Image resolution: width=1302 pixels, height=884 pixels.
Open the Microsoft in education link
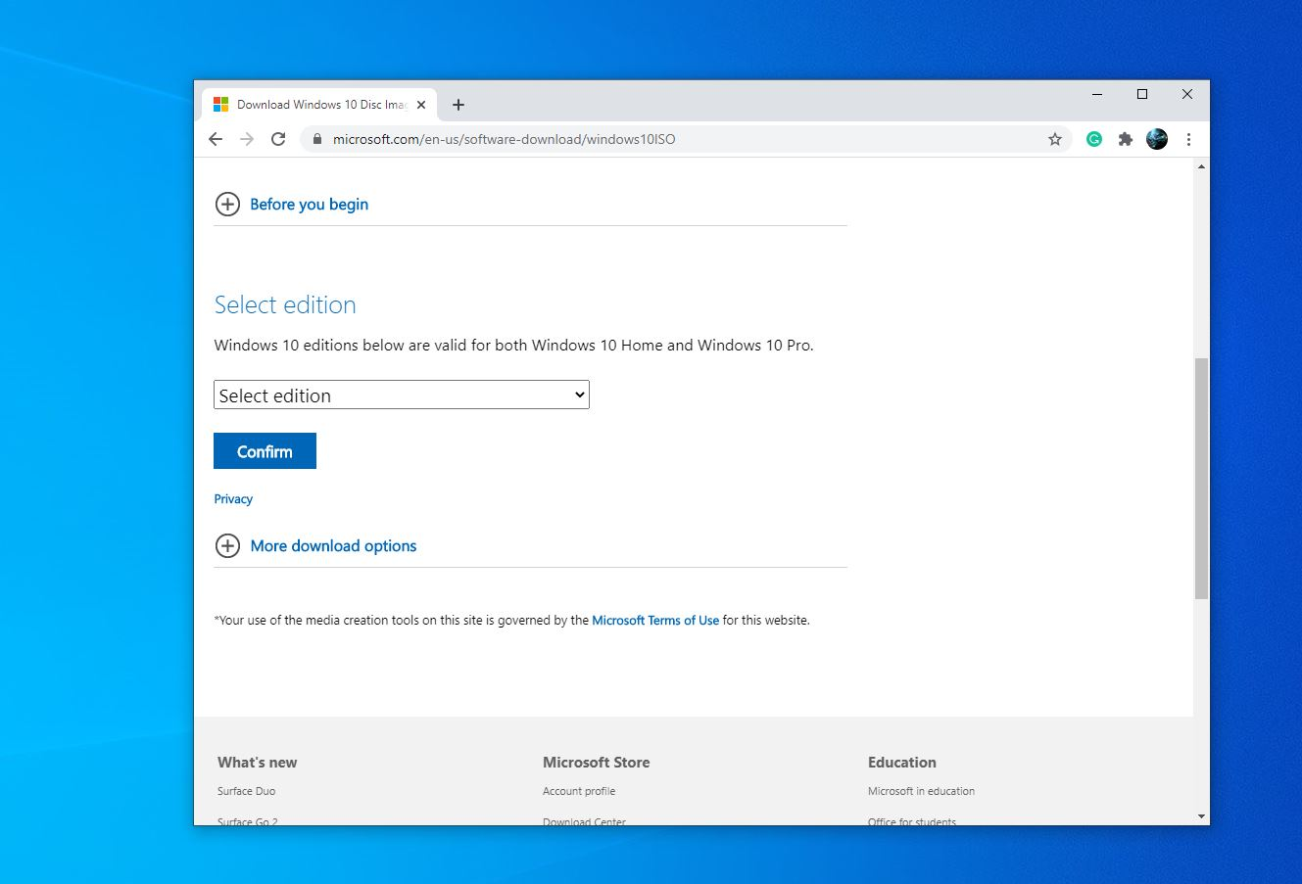[x=921, y=790]
